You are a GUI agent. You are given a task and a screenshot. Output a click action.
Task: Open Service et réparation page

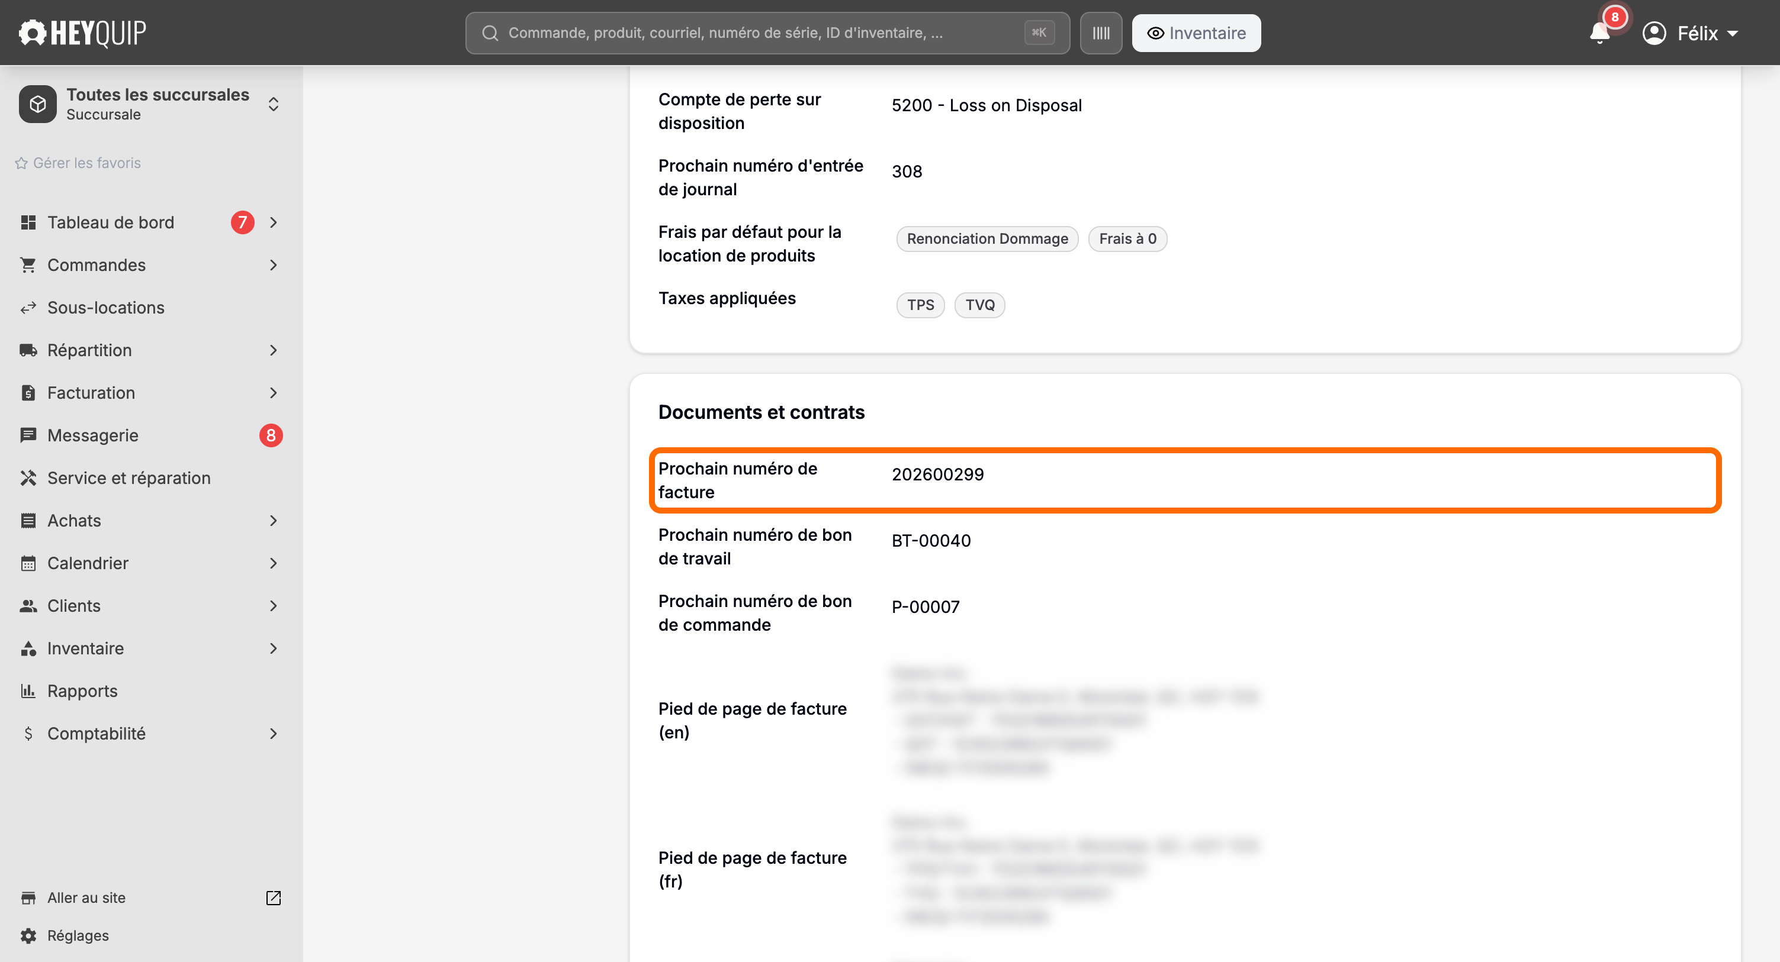(x=129, y=478)
